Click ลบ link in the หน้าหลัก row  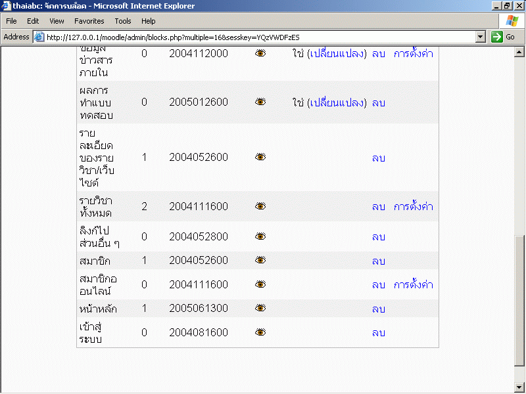pyautogui.click(x=378, y=309)
